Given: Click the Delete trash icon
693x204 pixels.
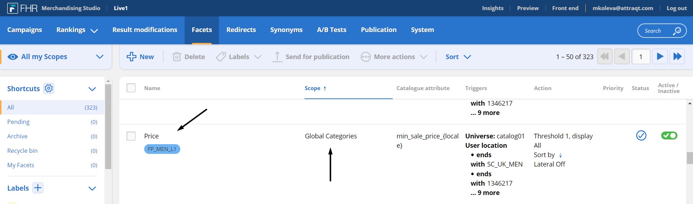Looking at the screenshot, I should [x=177, y=57].
